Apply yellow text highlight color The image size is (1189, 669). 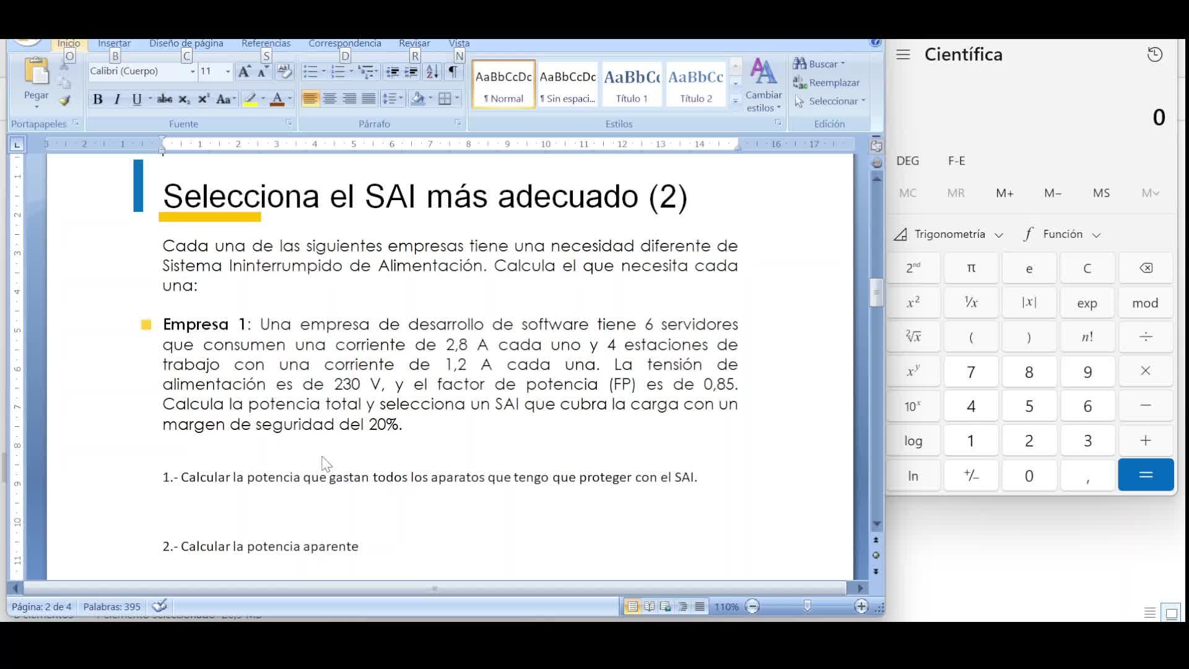250,99
